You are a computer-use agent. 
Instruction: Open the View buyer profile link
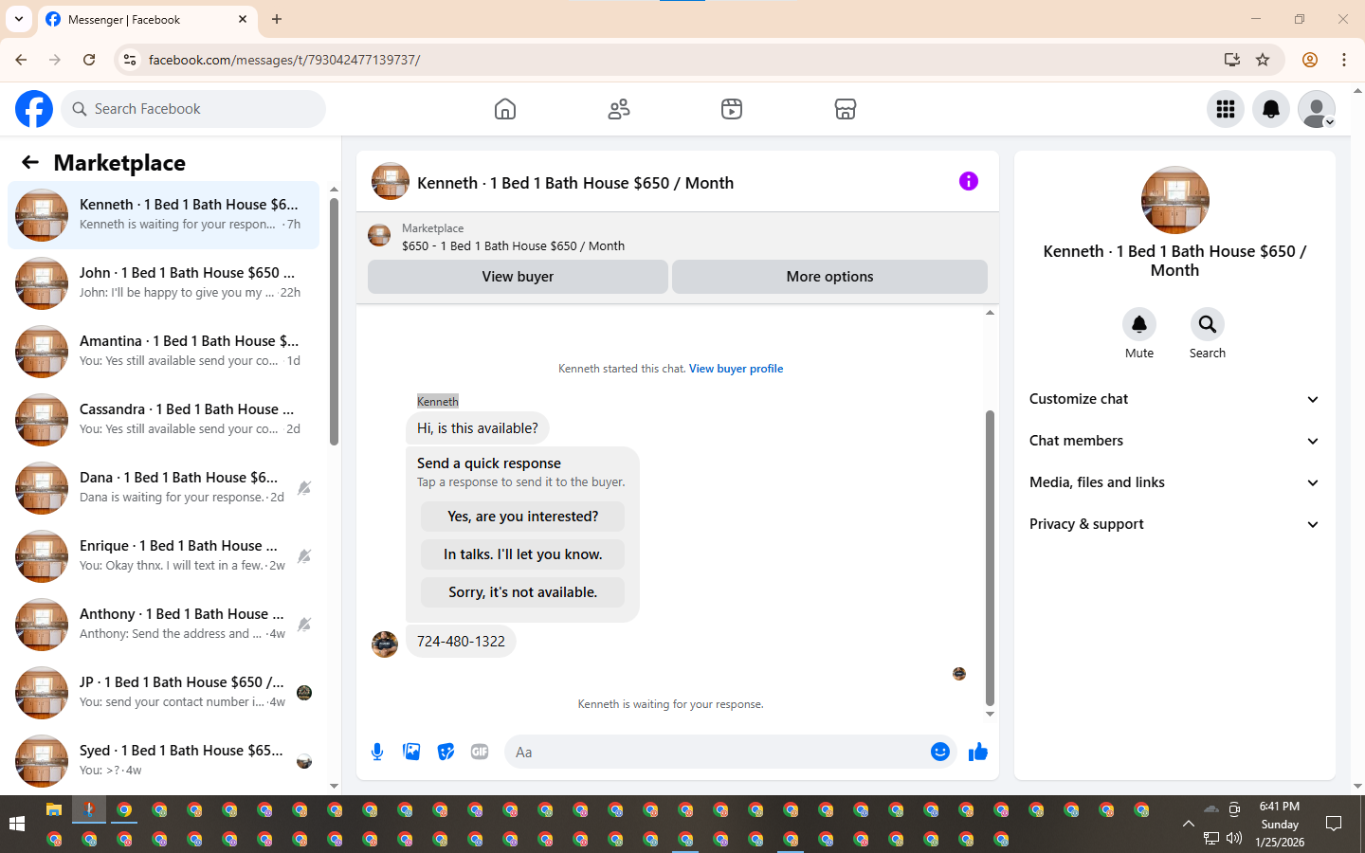736,369
